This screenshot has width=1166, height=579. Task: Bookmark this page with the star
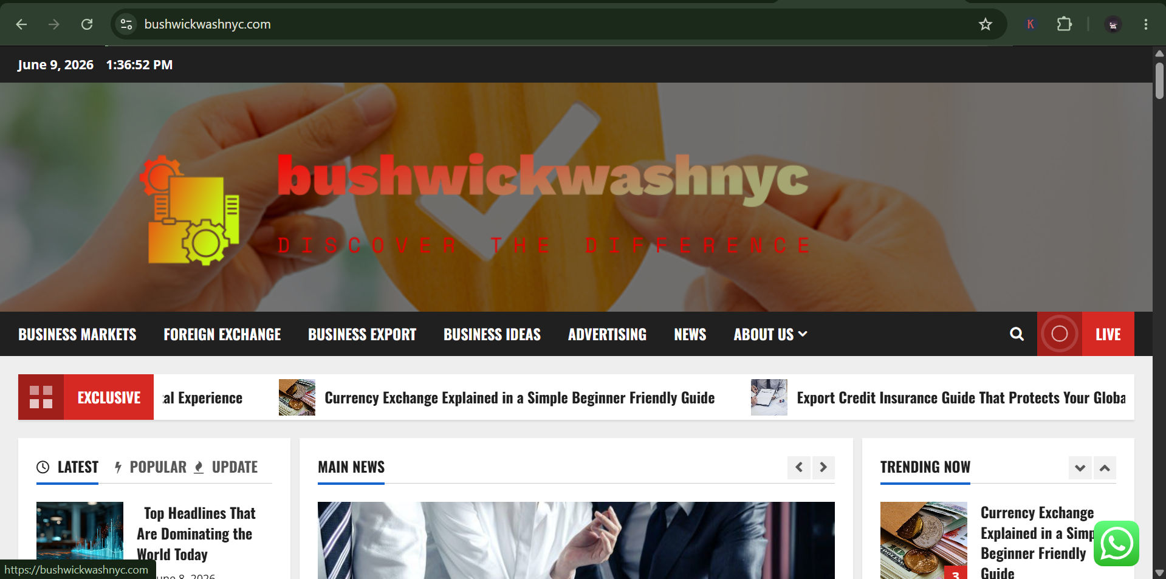[x=985, y=24]
